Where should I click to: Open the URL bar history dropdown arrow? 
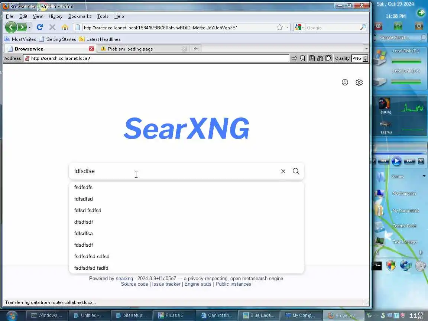point(287,27)
